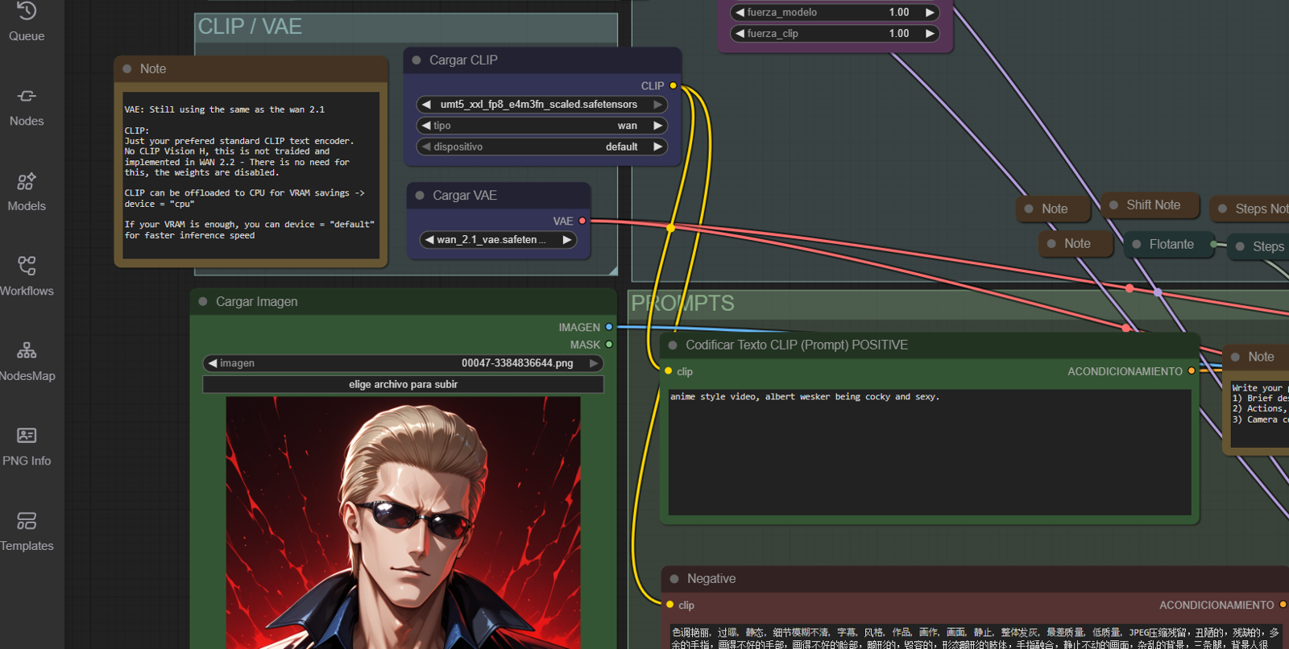Collapse the CLIP/VAE Note node via its dot
This screenshot has width=1289, height=649.
tap(127, 69)
